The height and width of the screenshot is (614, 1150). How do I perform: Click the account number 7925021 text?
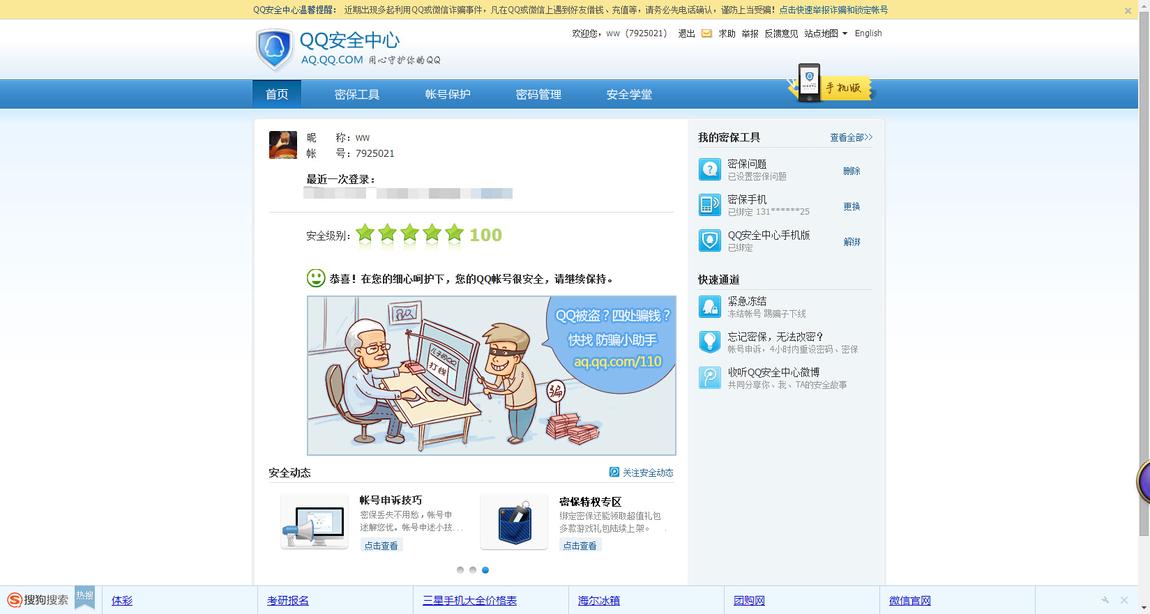coord(375,153)
